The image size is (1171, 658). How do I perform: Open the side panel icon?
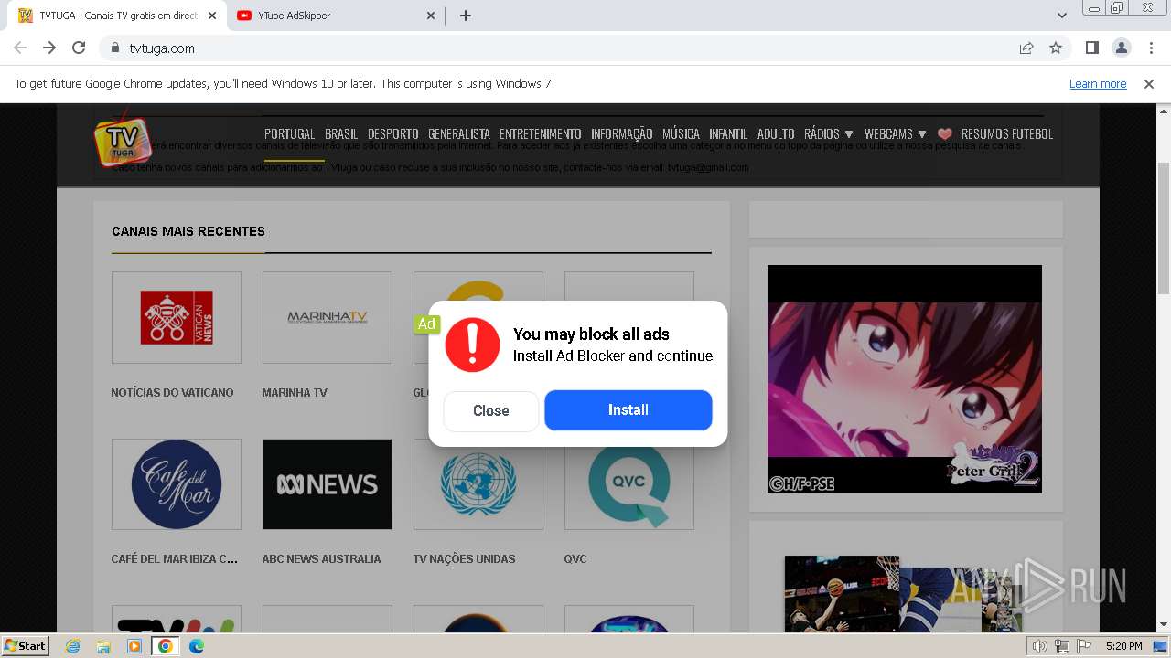click(x=1091, y=48)
